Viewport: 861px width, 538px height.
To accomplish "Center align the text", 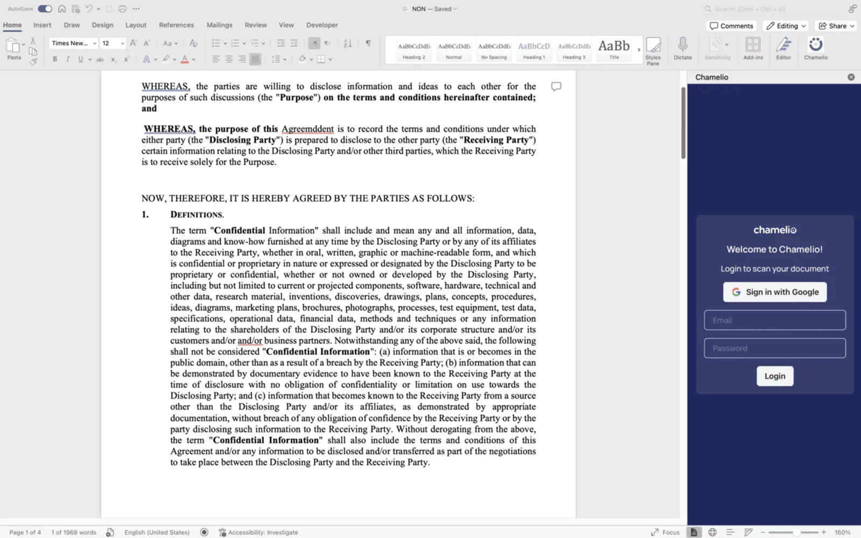I will point(229,59).
